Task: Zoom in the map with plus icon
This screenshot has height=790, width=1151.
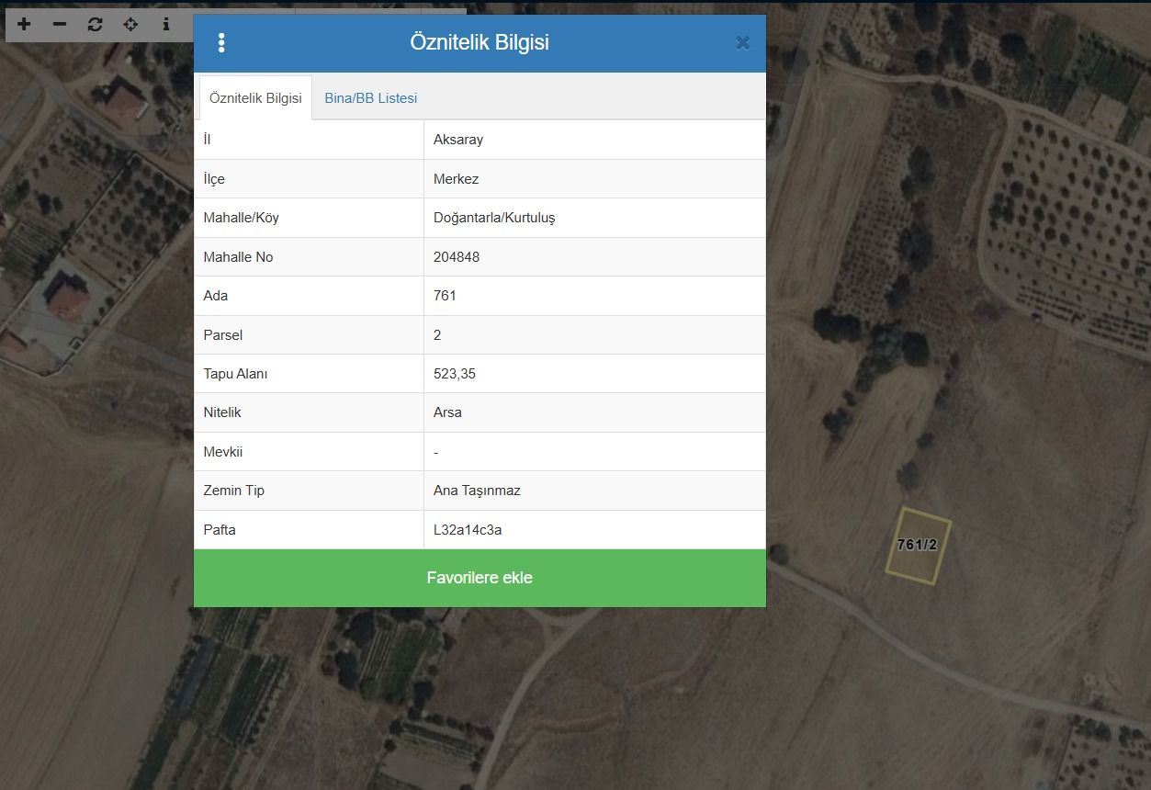Action: [x=24, y=24]
